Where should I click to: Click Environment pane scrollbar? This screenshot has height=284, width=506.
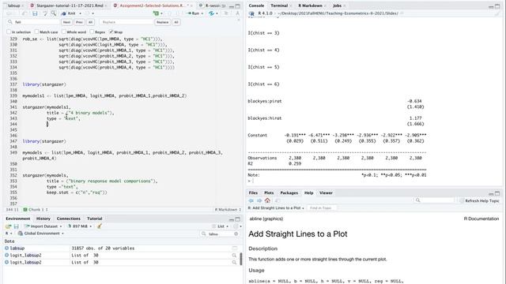coord(240,259)
